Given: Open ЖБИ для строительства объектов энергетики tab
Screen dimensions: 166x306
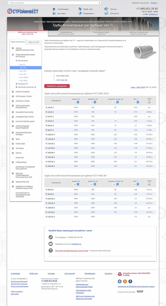Looking at the screenshot, I should (138, 33).
